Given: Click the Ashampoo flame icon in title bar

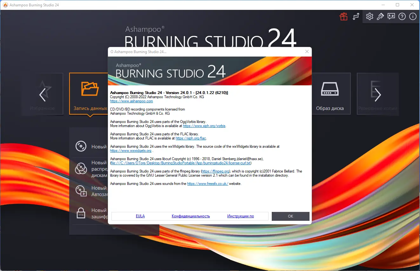Looking at the screenshot, I should tap(5, 5).
